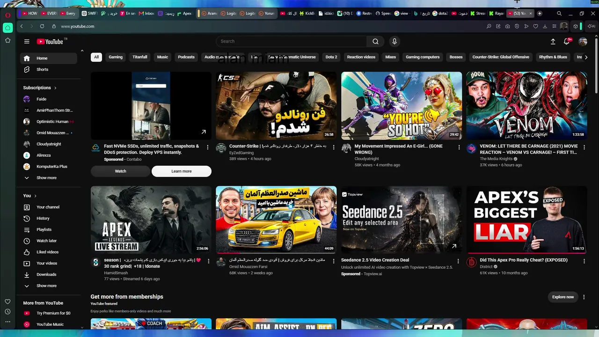The height and width of the screenshot is (337, 599).
Task: Open options for Seedance 2.5 sponsored ad
Action: [x=458, y=261]
